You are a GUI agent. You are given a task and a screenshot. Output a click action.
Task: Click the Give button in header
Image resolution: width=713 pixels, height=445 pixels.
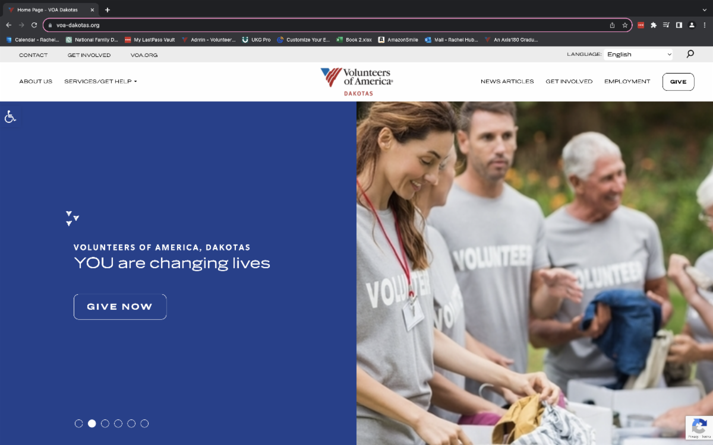click(x=679, y=82)
